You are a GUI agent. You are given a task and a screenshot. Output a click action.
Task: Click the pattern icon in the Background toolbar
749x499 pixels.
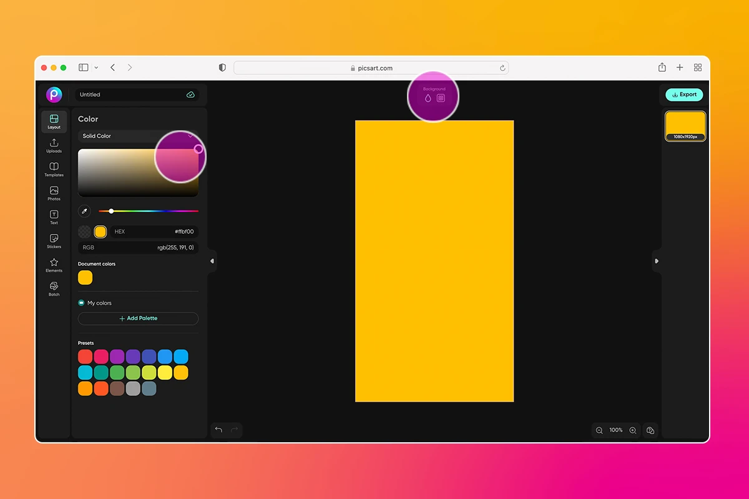pos(441,98)
